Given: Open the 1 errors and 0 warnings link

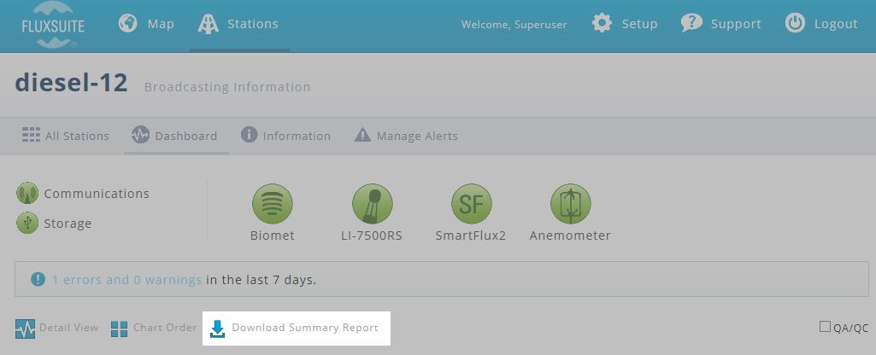Looking at the screenshot, I should (126, 280).
